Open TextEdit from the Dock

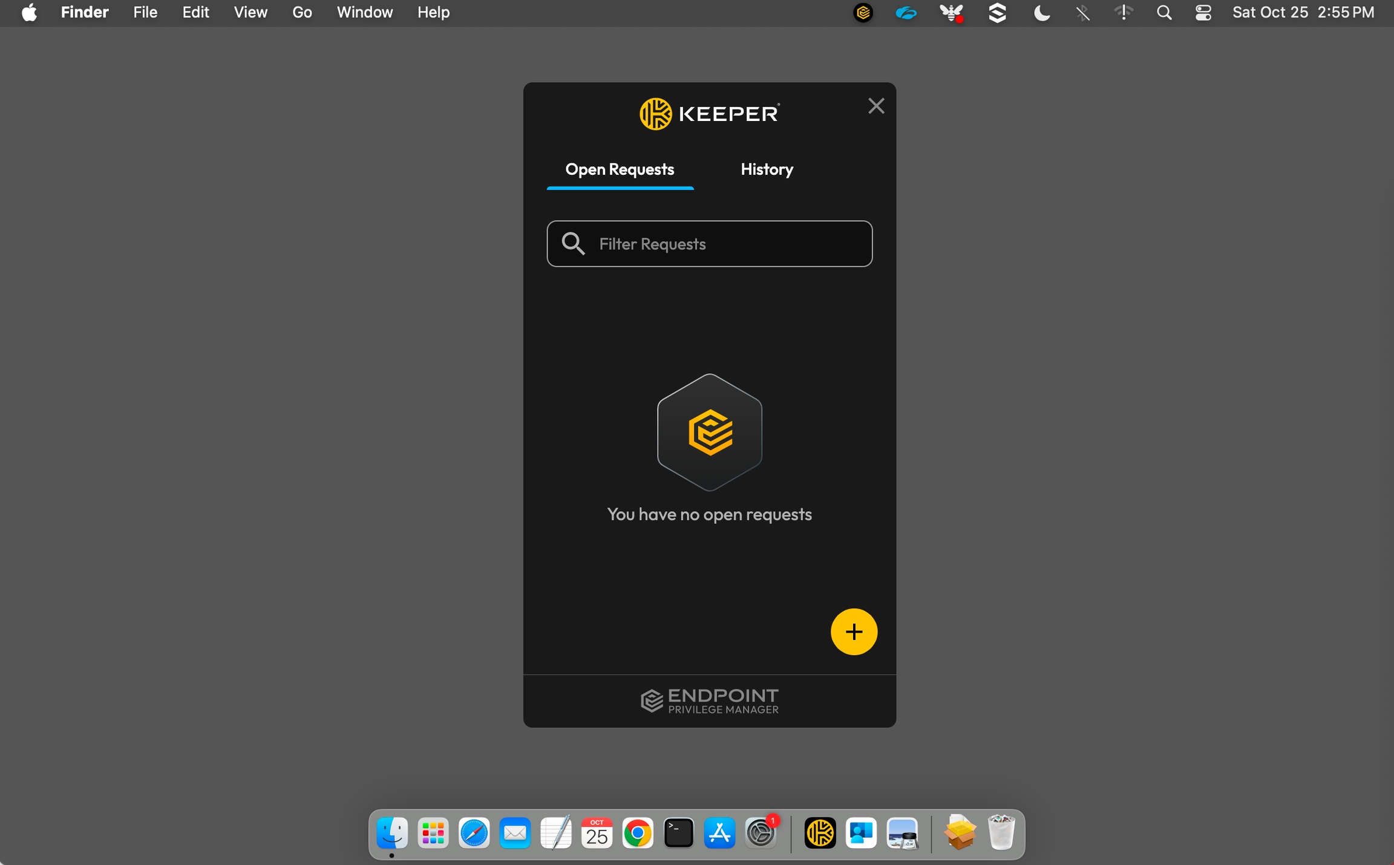click(x=555, y=833)
